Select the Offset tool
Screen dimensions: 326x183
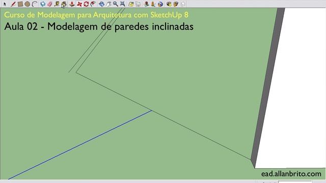click(x=93, y=4)
